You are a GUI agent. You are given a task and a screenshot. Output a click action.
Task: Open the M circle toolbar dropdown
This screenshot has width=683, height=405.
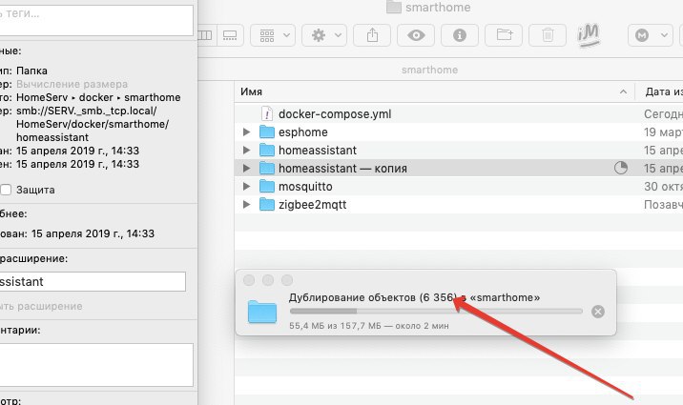[651, 35]
